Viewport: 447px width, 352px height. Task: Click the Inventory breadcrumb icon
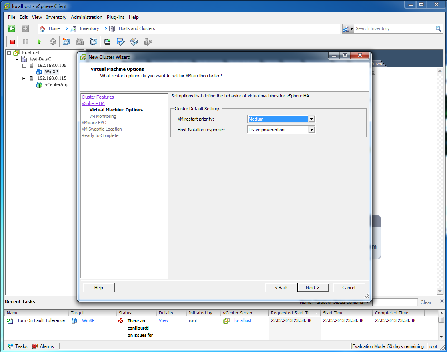73,29
